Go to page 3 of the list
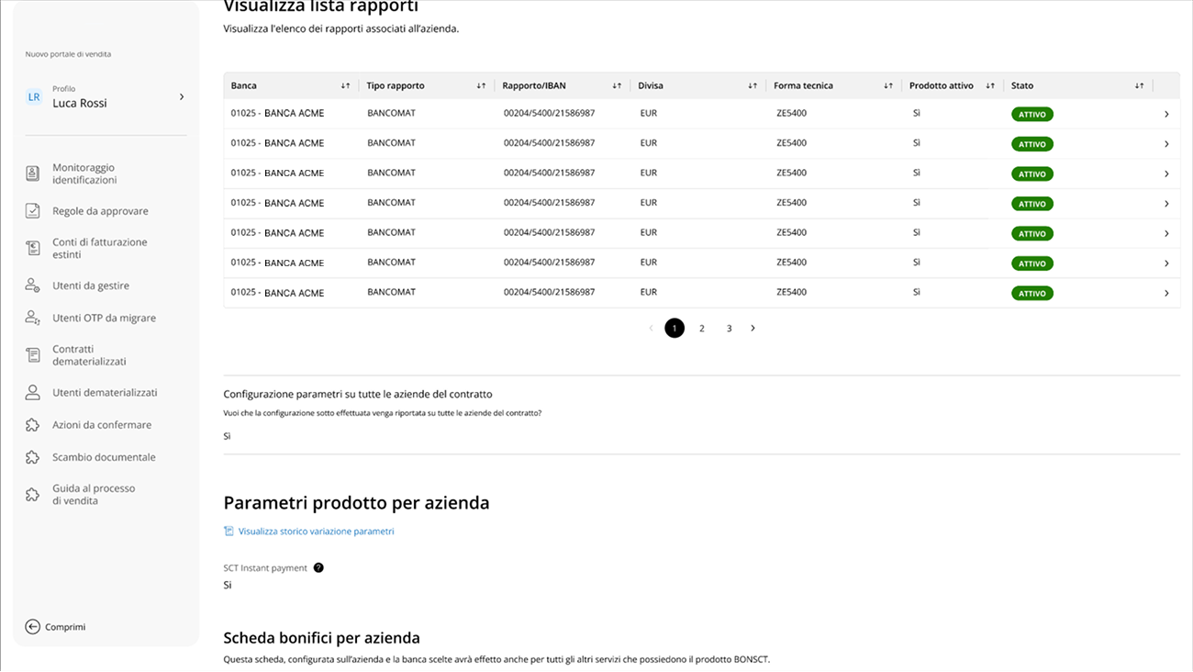 pos(729,328)
